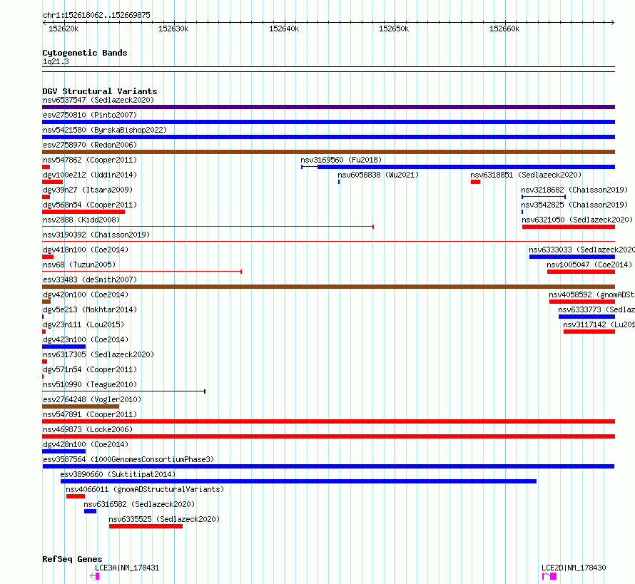
Task: Click the brown esv33483 variant bar
Action: (x=328, y=287)
